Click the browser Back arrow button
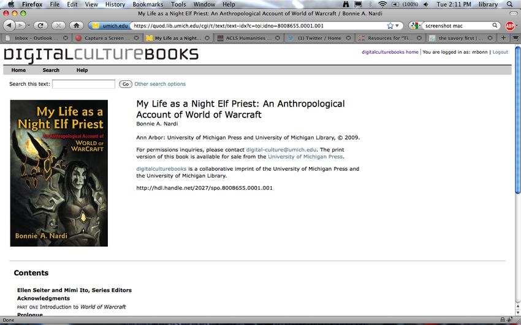This screenshot has height=325, width=521. [9, 26]
